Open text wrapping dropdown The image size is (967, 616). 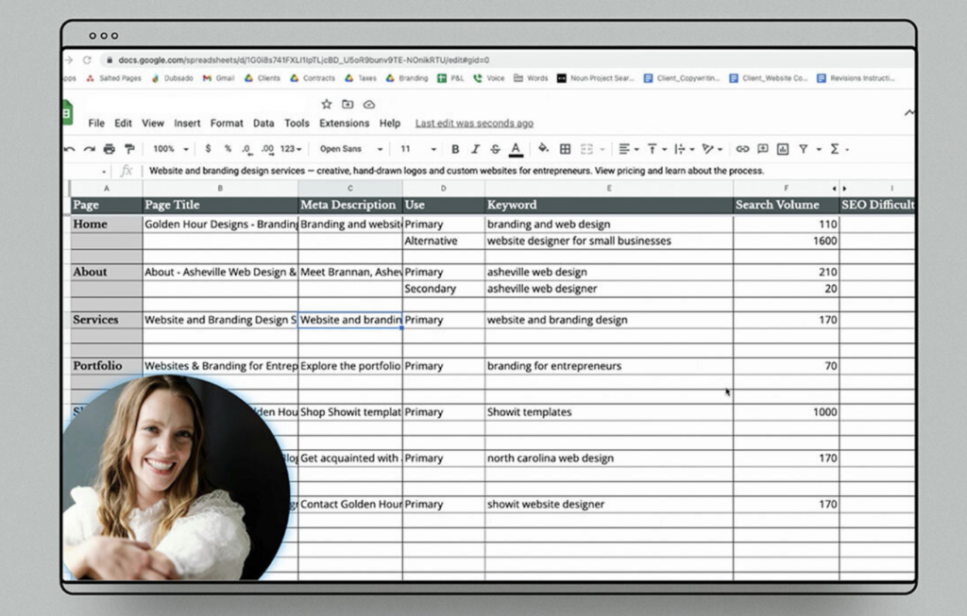pyautogui.click(x=684, y=149)
